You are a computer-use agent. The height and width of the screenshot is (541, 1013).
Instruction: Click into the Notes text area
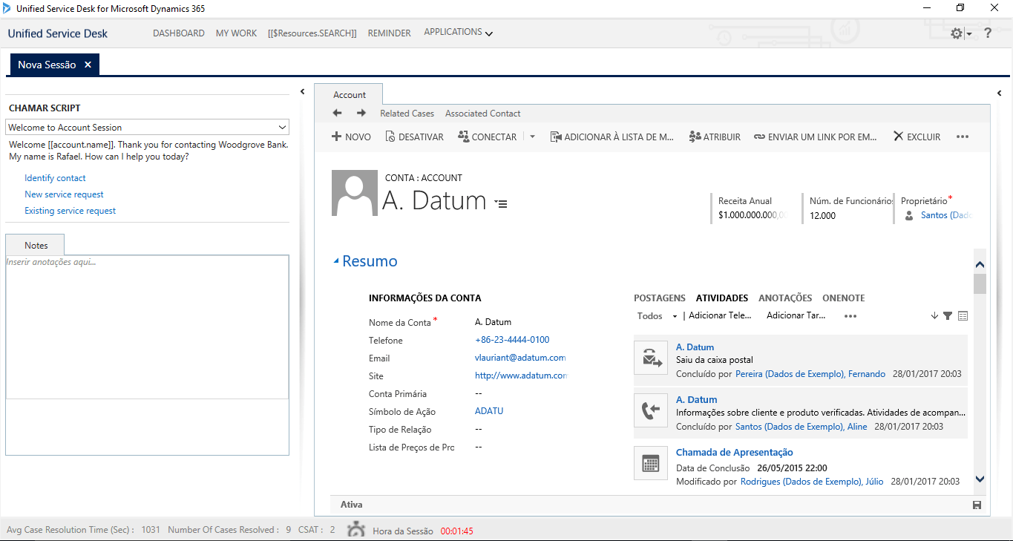tap(147, 327)
